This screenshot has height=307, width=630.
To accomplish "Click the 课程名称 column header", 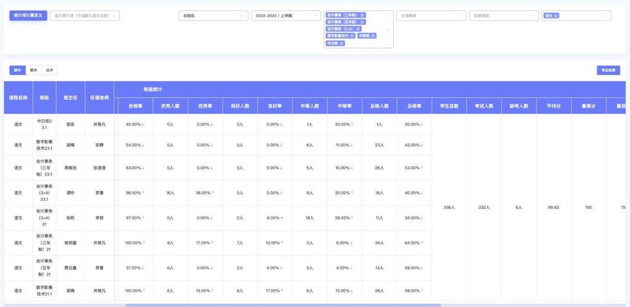I will point(18,98).
